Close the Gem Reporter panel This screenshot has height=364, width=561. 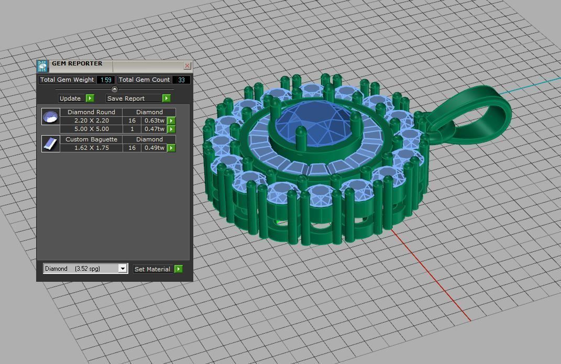click(x=187, y=66)
